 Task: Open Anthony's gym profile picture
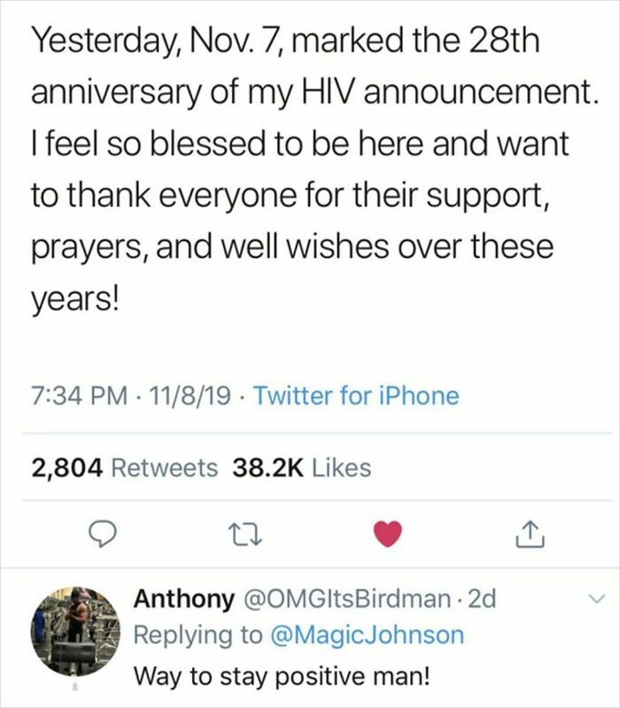(75, 631)
